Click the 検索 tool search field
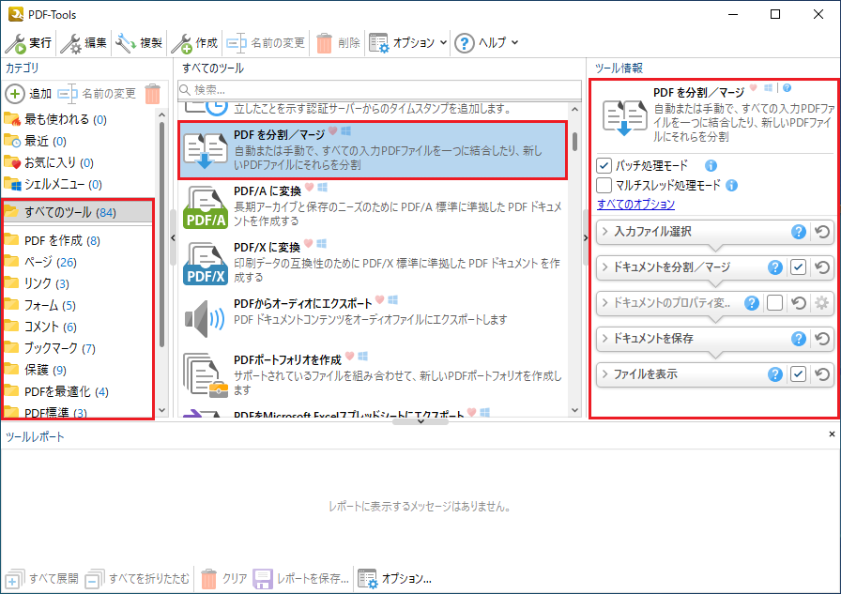 [x=380, y=89]
